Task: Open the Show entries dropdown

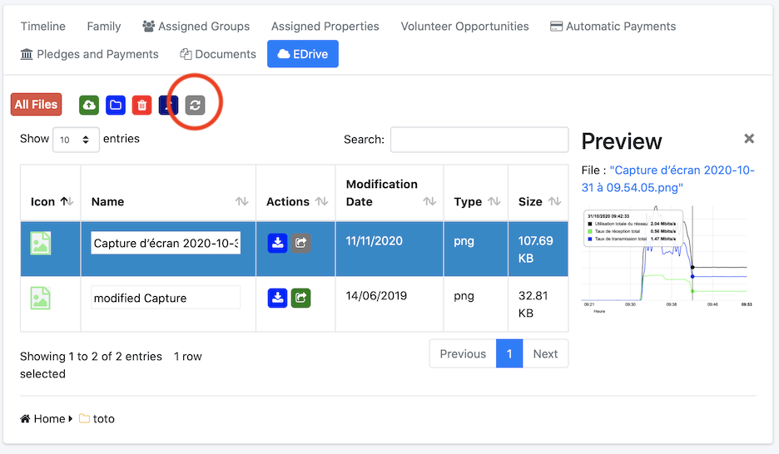Action: (76, 140)
